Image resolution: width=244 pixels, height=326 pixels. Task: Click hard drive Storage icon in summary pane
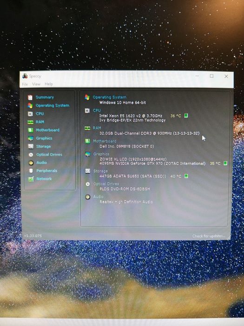88,171
